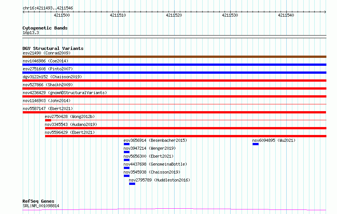Open nsv5587147 (Ebert2021) label

click(48, 109)
